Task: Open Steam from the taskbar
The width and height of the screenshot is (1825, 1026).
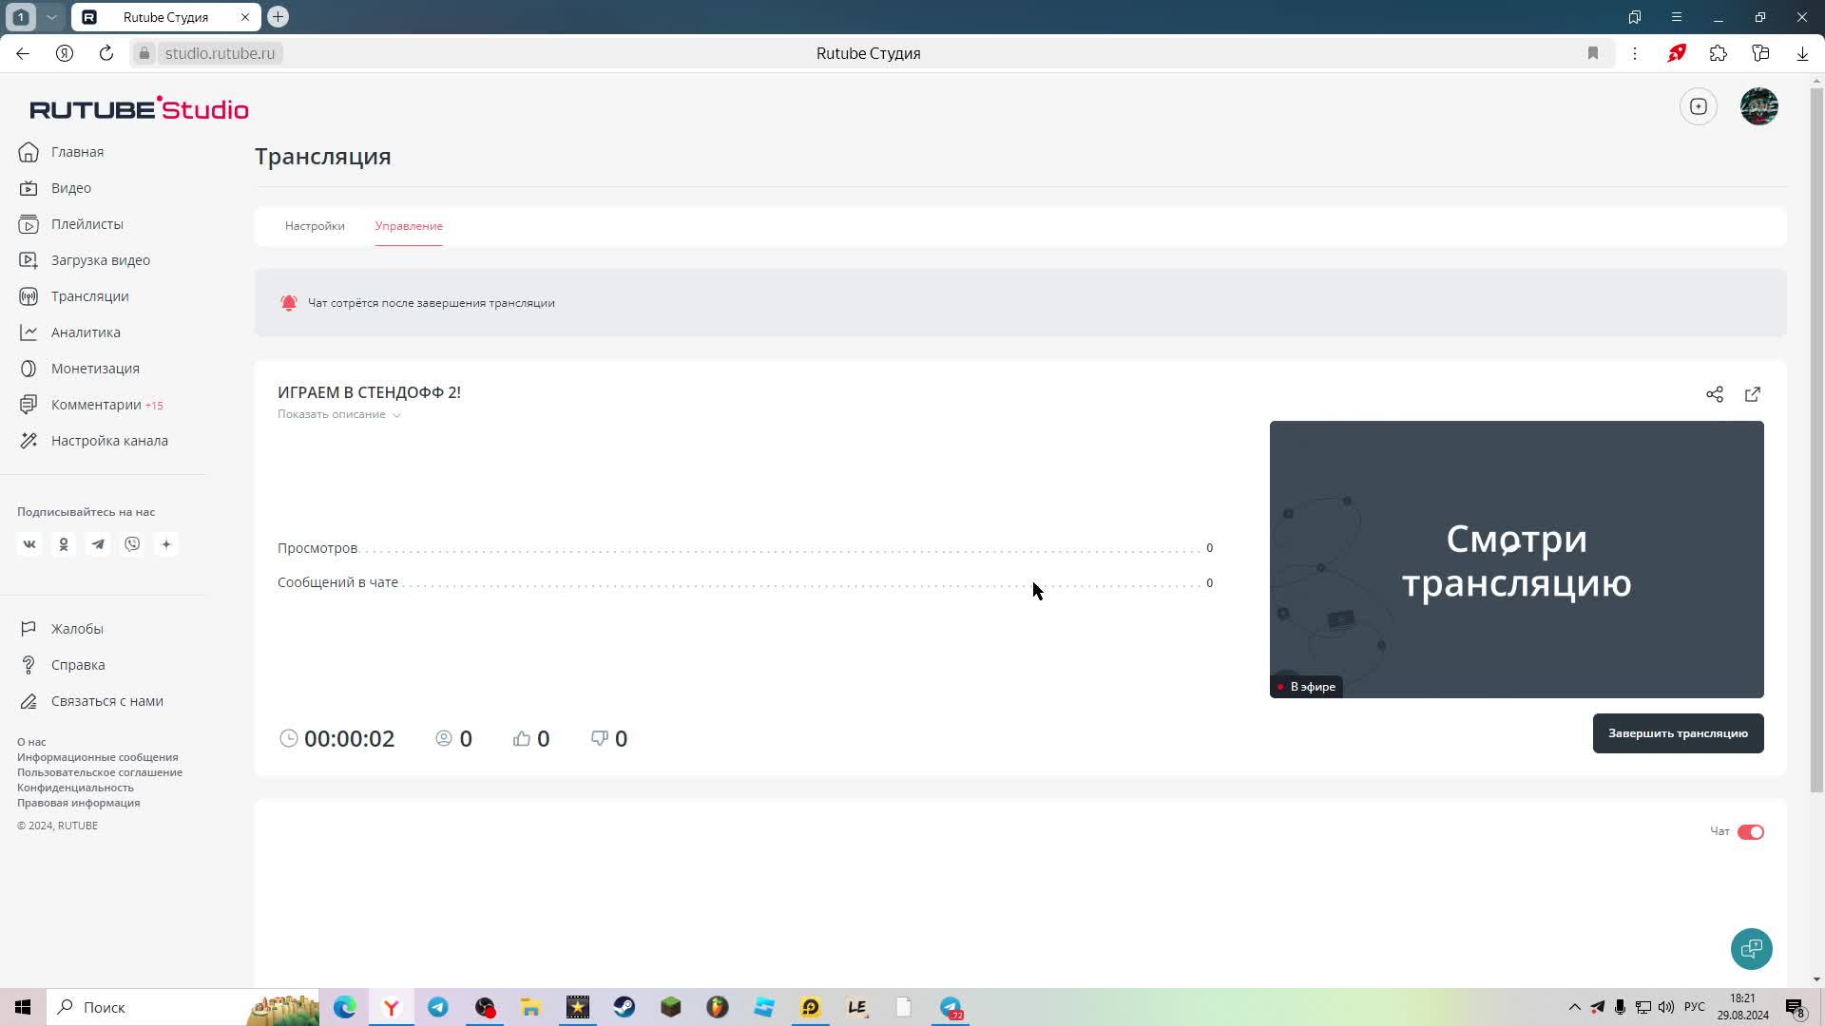Action: pyautogui.click(x=624, y=1007)
